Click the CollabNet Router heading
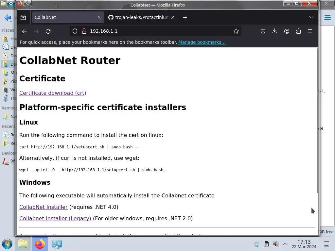335x251 pixels. 70,60
